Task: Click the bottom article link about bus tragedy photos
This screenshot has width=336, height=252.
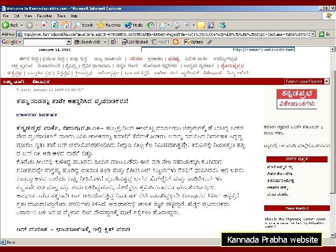Action: 73,230
